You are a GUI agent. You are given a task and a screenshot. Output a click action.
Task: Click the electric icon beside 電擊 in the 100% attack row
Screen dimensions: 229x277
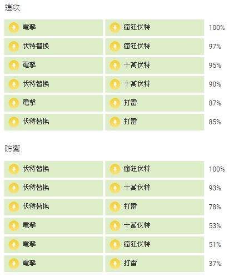point(14,28)
